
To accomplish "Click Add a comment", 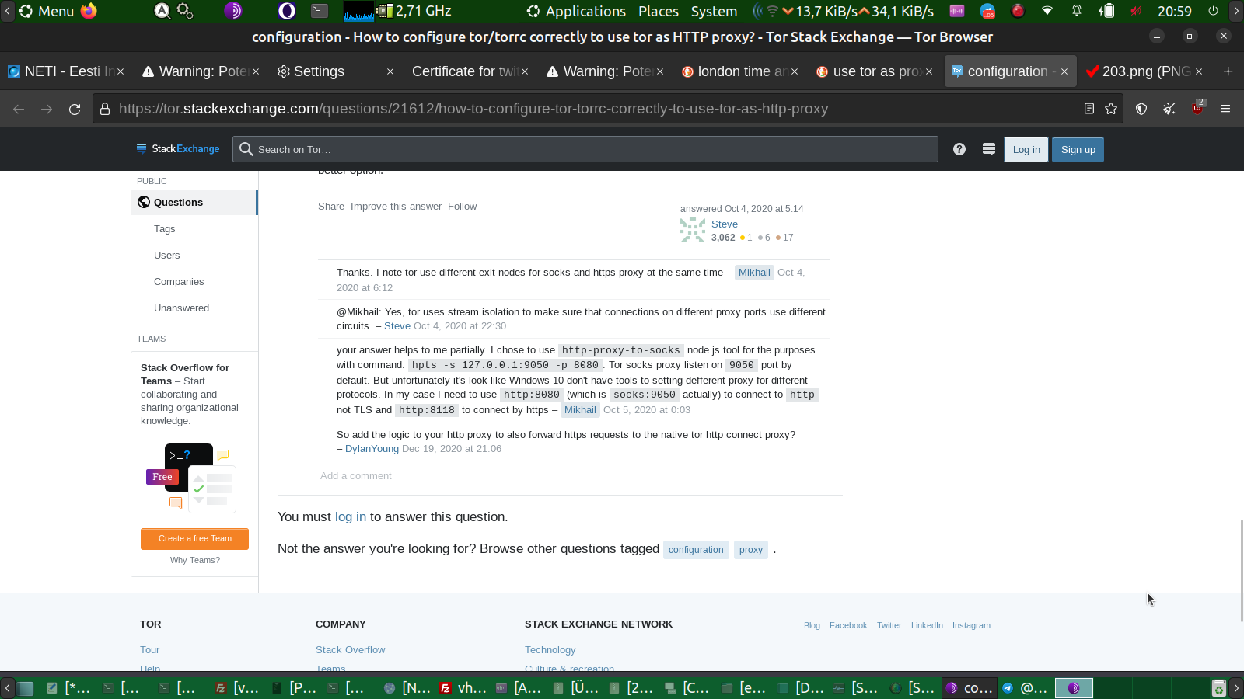I will pyautogui.click(x=356, y=476).
